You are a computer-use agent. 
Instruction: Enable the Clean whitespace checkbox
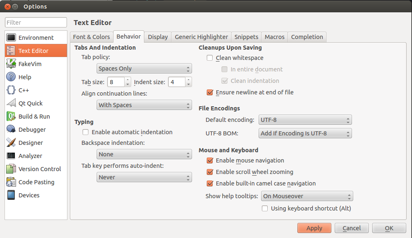click(x=210, y=58)
